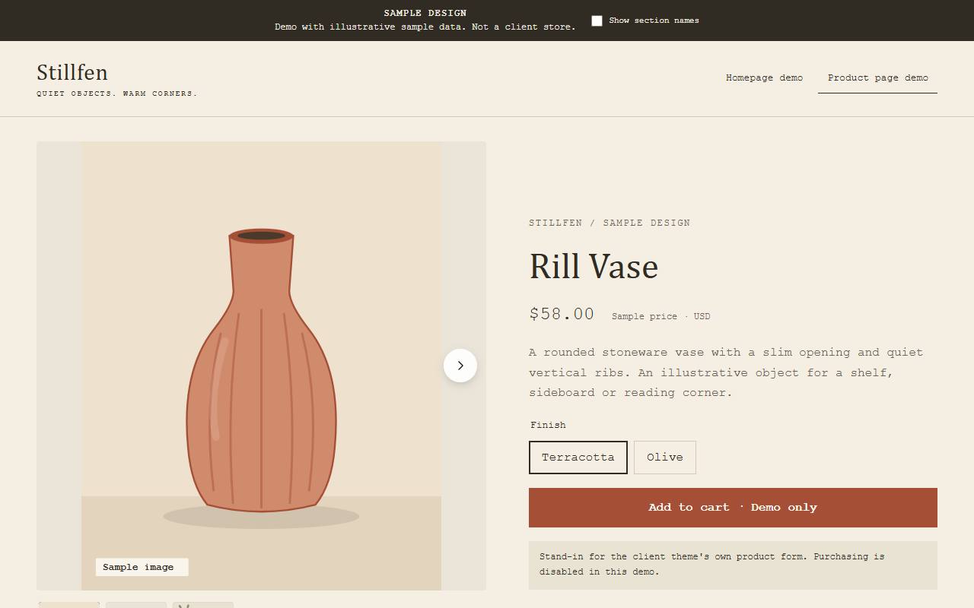Click the stoneware vase description paragraph

[x=726, y=372]
